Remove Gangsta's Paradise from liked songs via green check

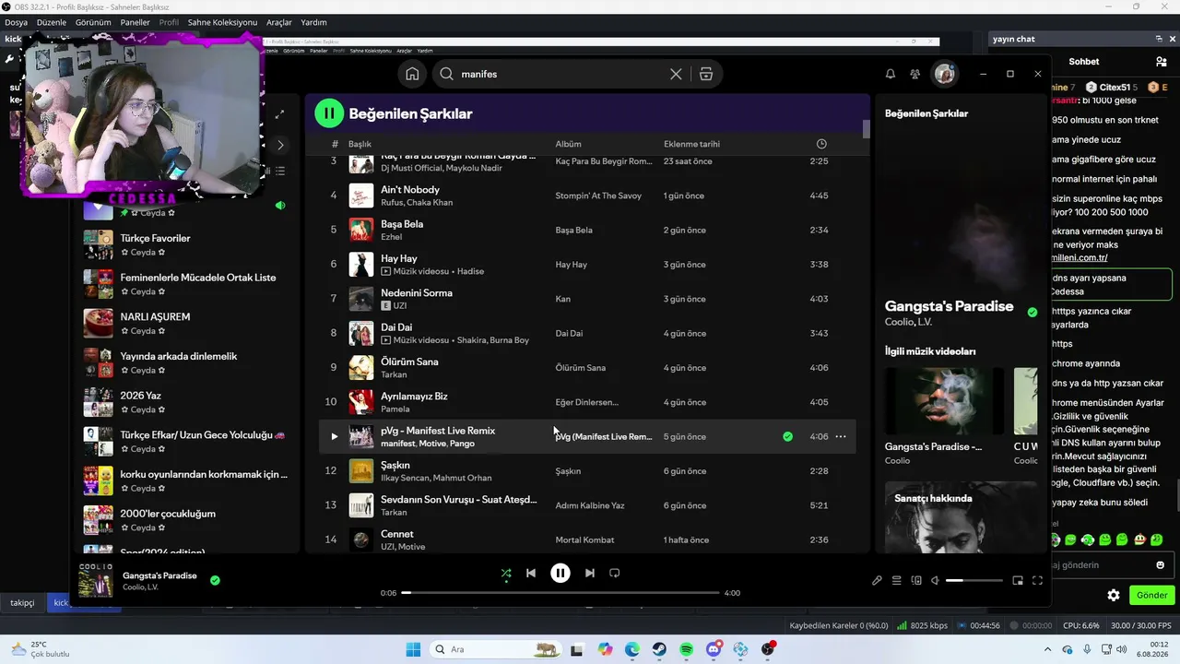coord(215,580)
